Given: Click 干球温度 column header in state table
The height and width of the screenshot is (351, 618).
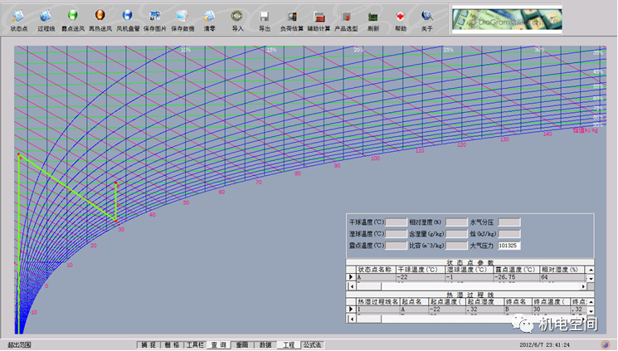Looking at the screenshot, I should click(420, 270).
